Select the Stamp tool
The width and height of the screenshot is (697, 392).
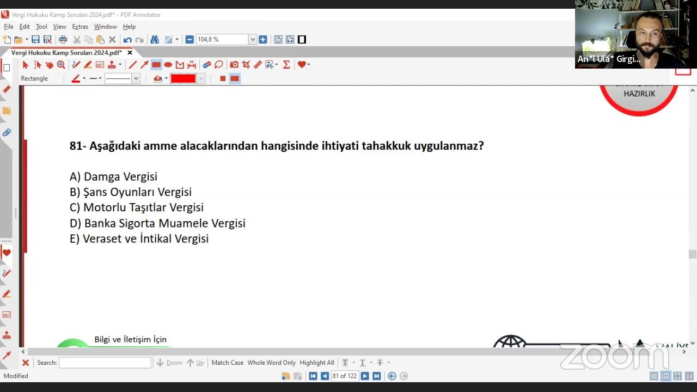click(x=112, y=64)
